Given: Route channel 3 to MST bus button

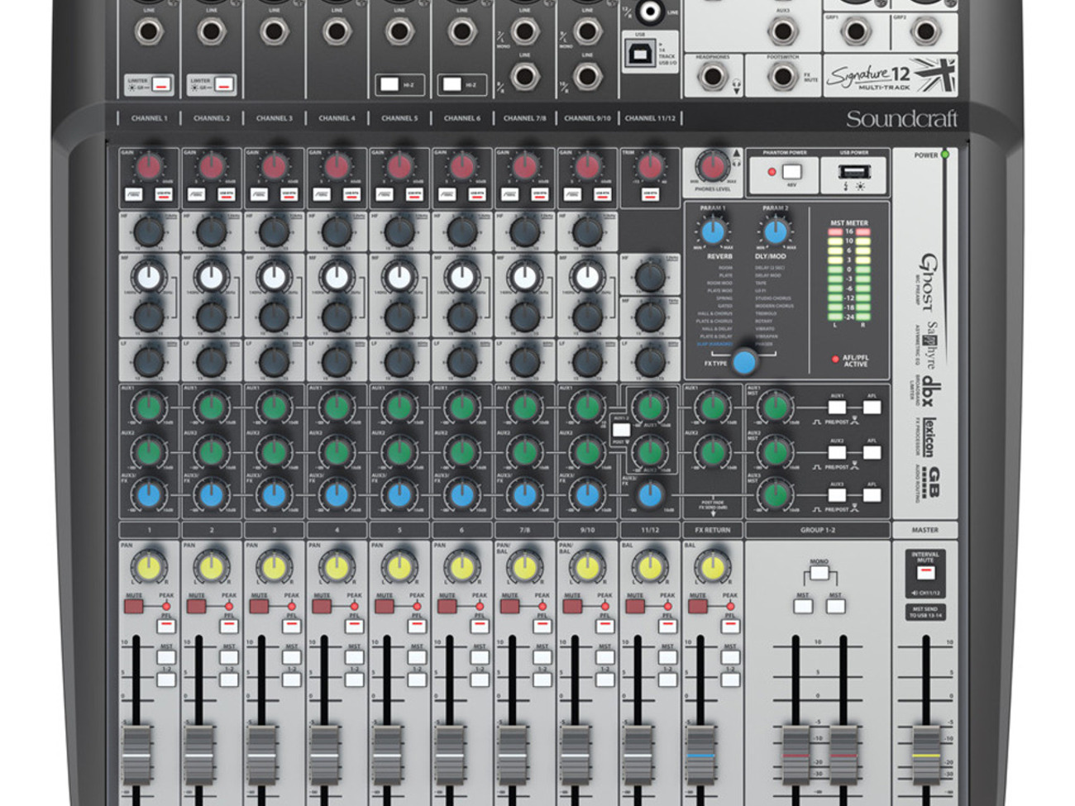Looking at the screenshot, I should [291, 658].
